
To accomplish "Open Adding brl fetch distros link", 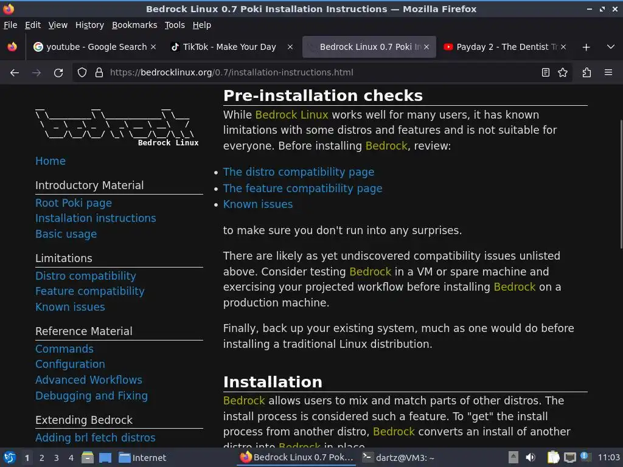I will tap(96, 438).
